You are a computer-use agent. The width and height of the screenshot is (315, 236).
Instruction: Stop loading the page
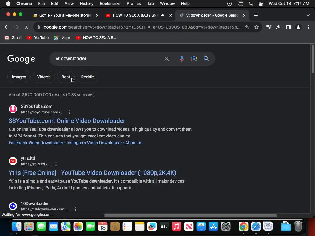(26, 27)
